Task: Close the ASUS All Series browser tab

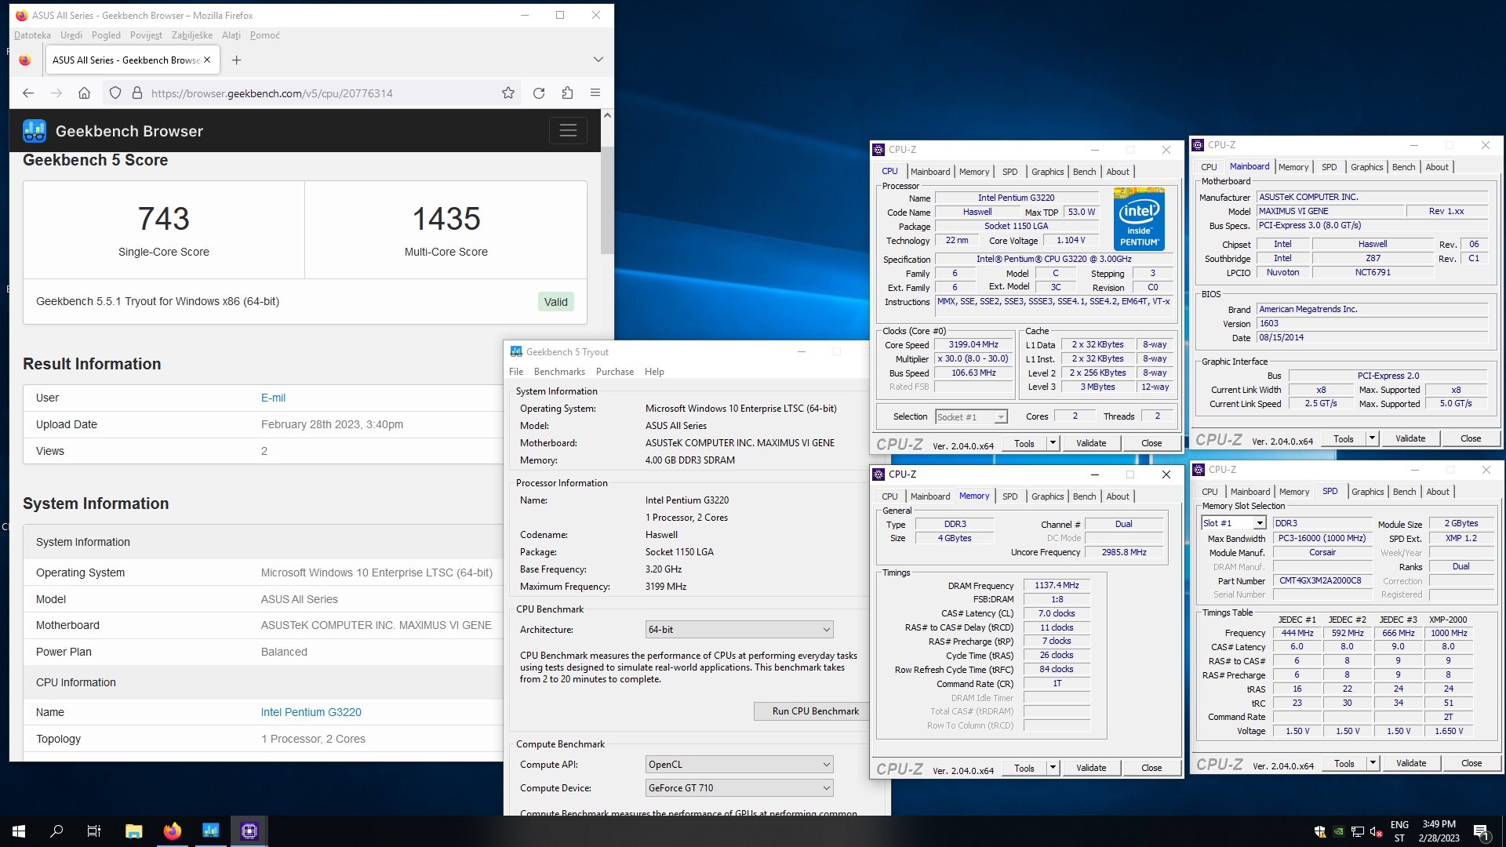Action: 207,60
